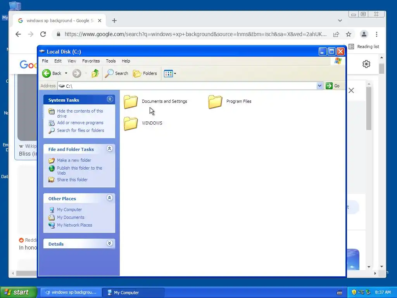Close the windows xp background tab
The image size is (397, 298).
[100, 21]
